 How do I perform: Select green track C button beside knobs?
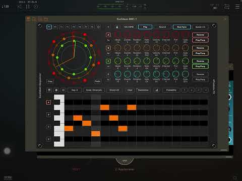(x=108, y=61)
